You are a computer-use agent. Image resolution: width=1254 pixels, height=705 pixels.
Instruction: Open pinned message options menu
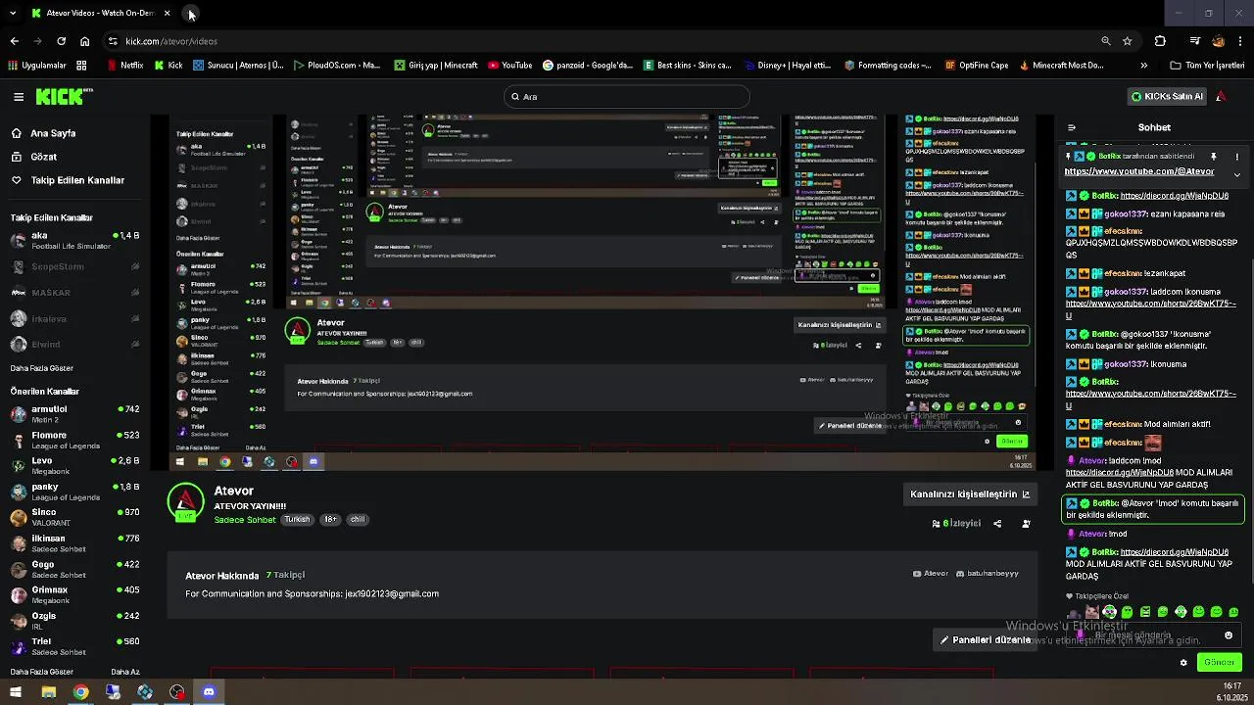coord(1236,157)
